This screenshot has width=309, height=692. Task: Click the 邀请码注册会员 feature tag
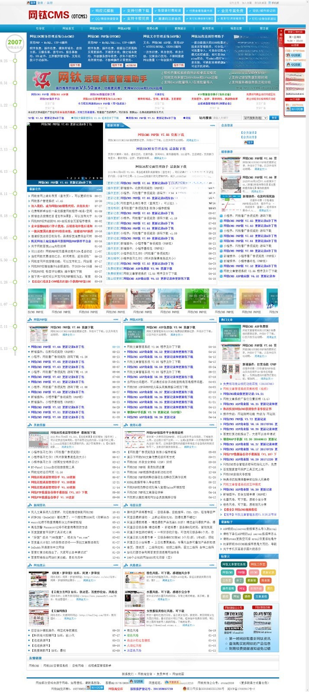(x=168, y=19)
